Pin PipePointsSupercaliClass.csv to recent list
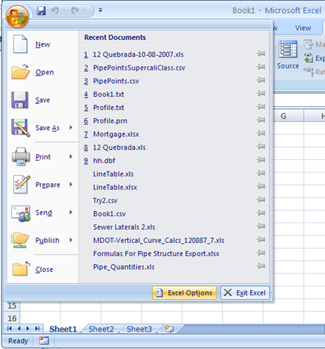This screenshot has height=349, width=325. 260,67
